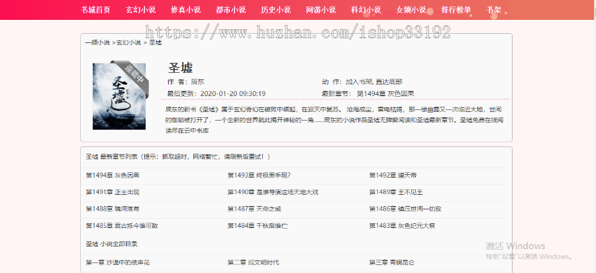Open chapter 第1486章 镇压世间一切敌

coord(405,209)
